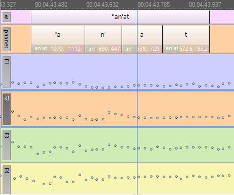Click the time label 00:04:43,785
Screen dimensions: 234x195
[153, 5]
